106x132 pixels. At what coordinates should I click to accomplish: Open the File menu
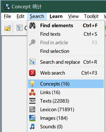pos(7,16)
